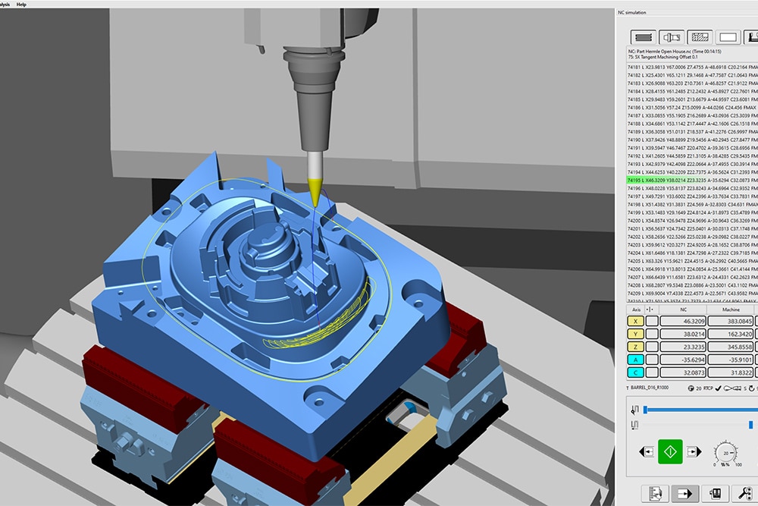Click the yellow barrel cutter tip in the 3D view

tap(315, 192)
